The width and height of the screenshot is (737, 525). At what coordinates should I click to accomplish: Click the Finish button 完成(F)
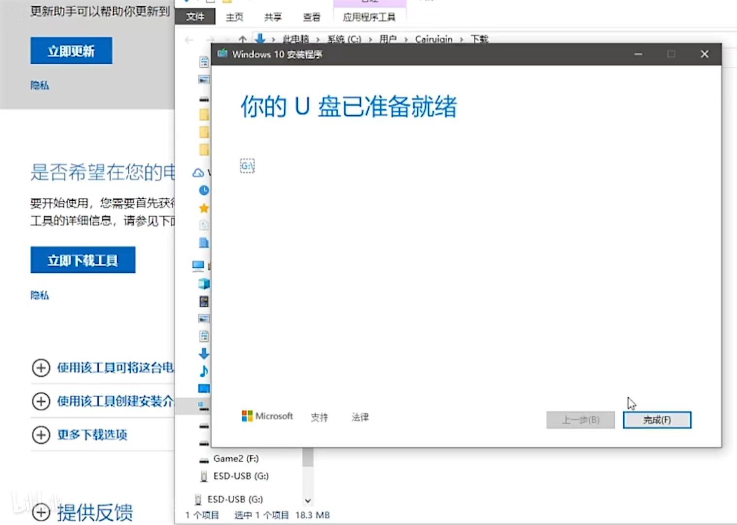657,420
